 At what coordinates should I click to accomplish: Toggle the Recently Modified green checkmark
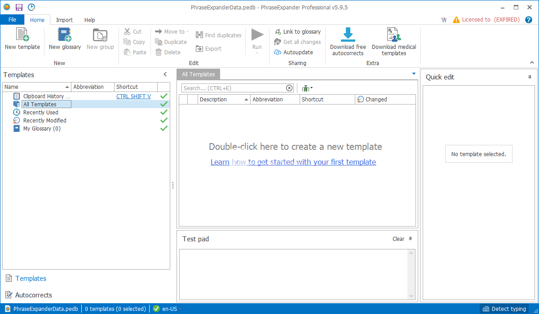click(x=164, y=120)
